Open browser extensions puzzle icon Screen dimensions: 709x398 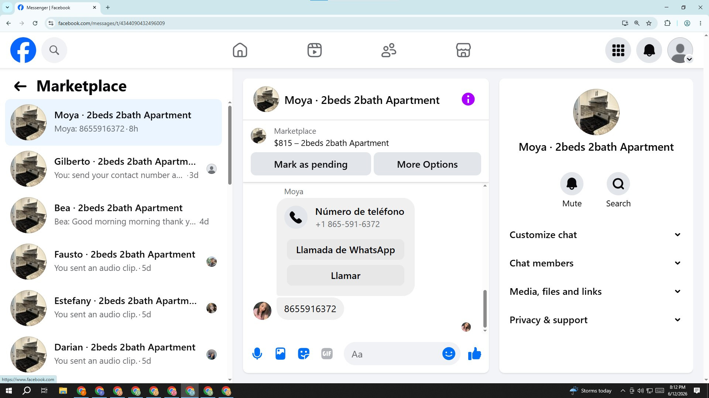point(667,23)
